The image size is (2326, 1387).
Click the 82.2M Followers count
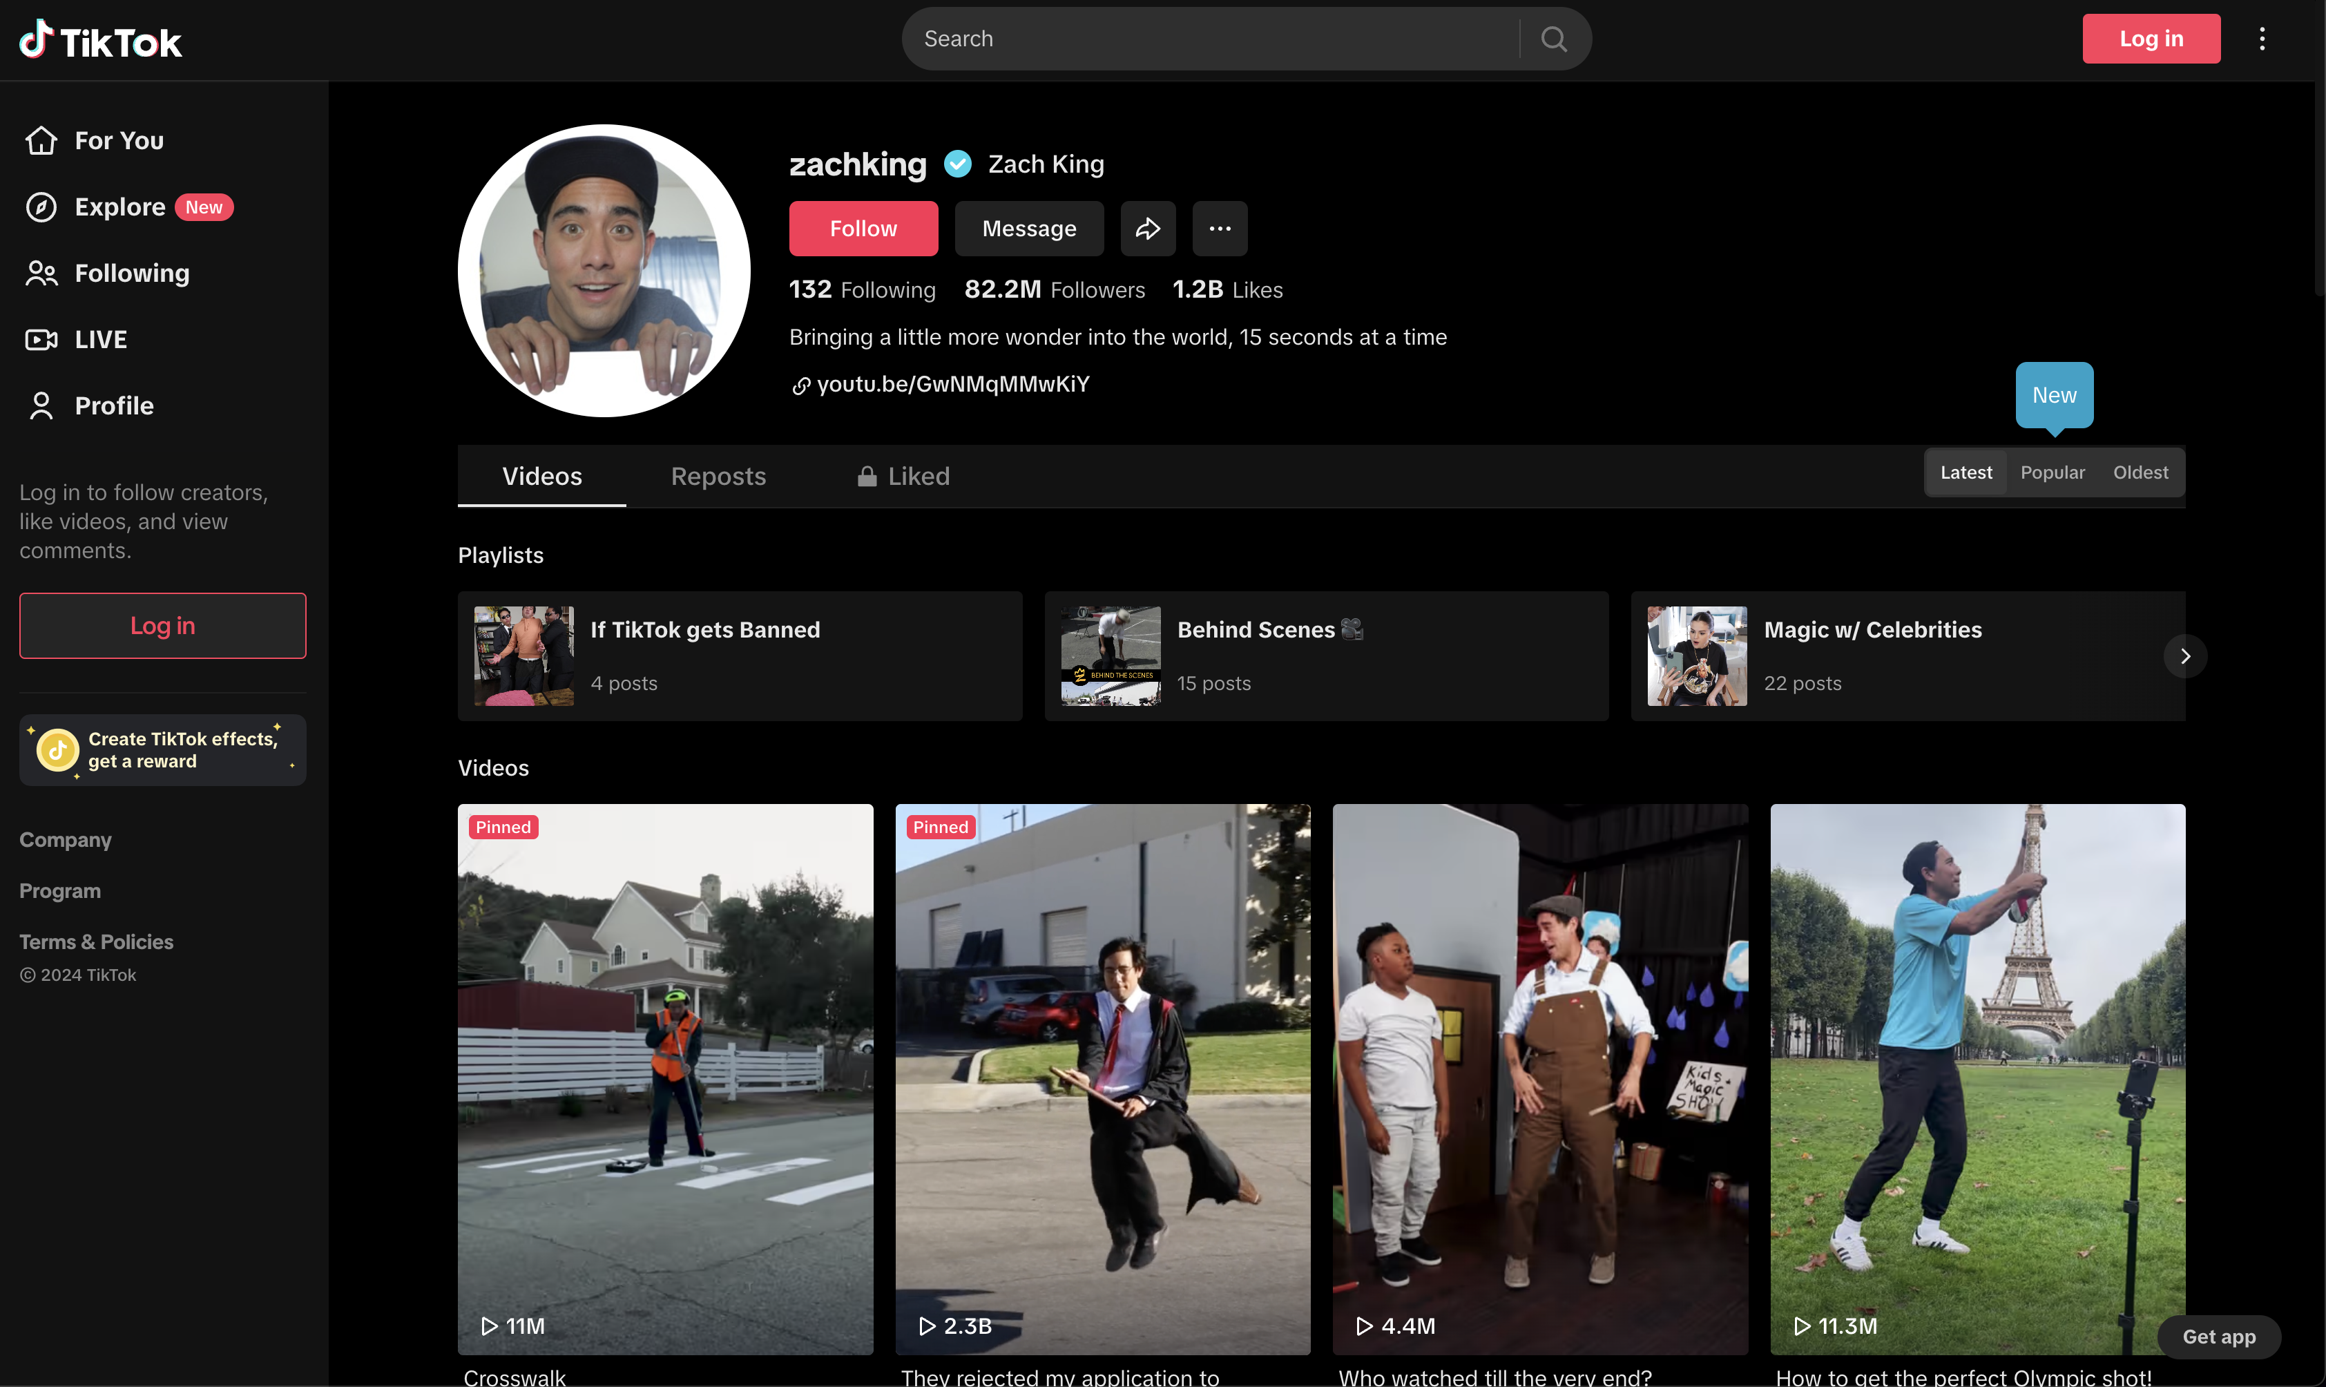(x=1054, y=289)
